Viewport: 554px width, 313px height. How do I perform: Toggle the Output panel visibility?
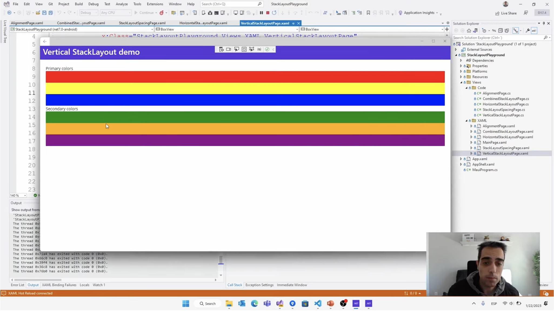(33, 284)
